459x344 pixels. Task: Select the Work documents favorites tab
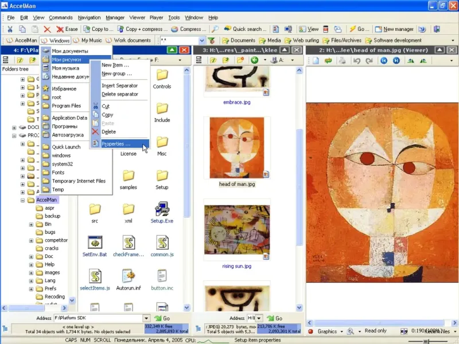(x=128, y=40)
